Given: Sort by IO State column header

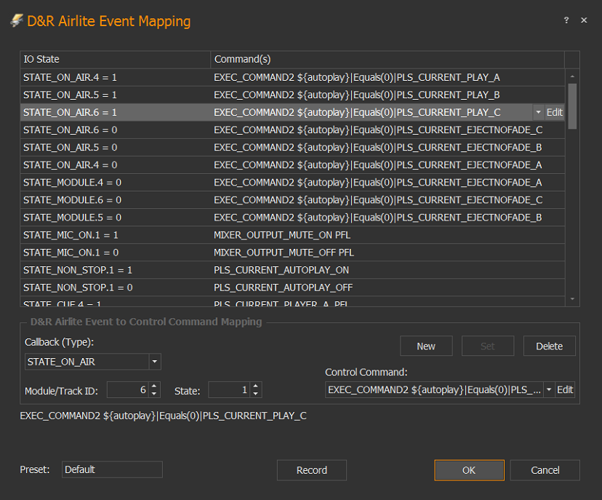Looking at the screenshot, I should [115, 59].
